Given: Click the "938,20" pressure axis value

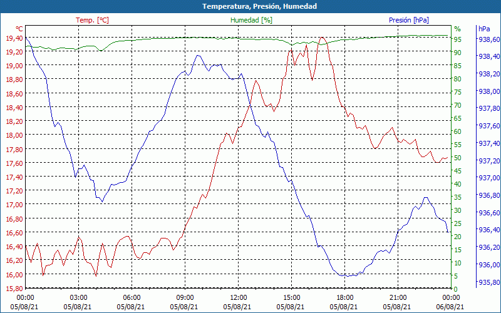Looking at the screenshot, I should tap(489, 74).
